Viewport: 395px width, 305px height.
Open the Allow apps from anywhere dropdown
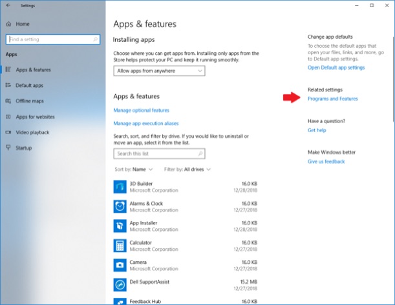coord(158,71)
